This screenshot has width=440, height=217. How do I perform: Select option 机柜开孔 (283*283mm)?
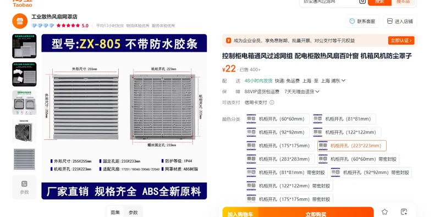280,159
